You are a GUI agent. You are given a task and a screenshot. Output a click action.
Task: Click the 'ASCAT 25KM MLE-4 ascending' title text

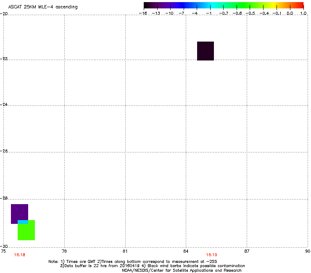[43, 7]
